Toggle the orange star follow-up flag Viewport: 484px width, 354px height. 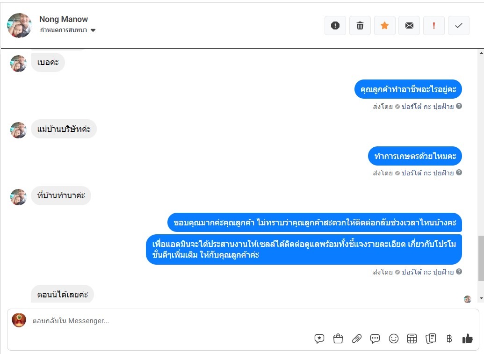(x=384, y=26)
